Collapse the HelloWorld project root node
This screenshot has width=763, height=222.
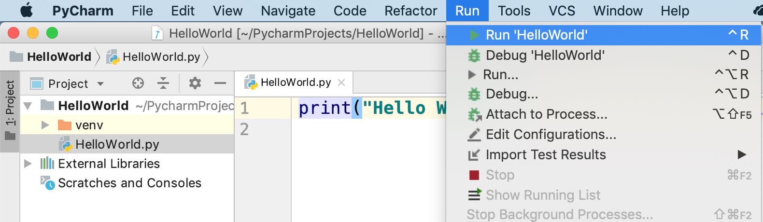point(28,106)
